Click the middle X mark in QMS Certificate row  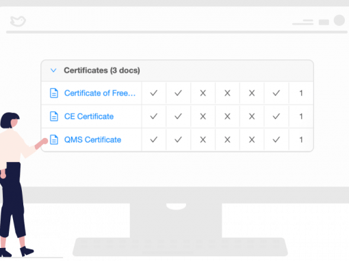[x=227, y=139]
